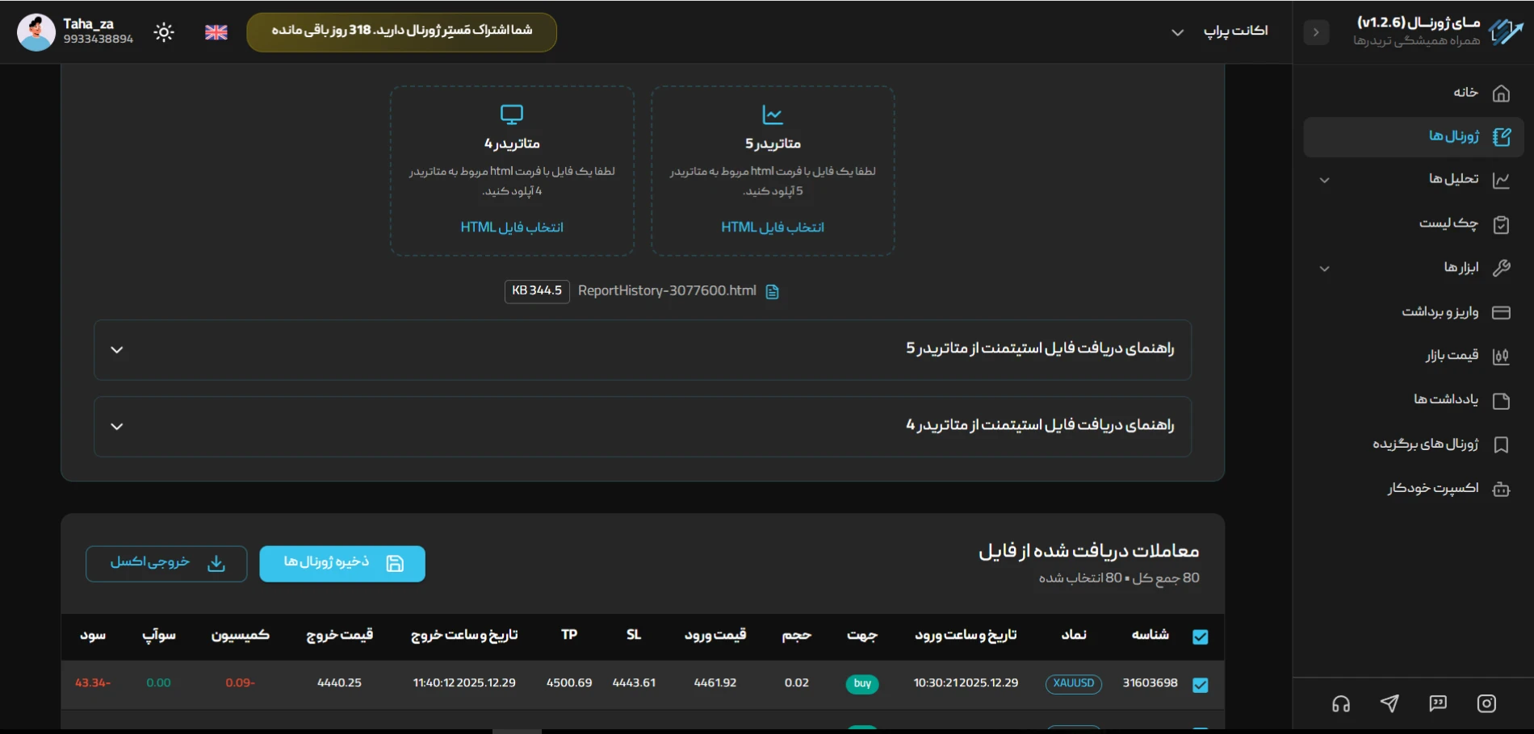This screenshot has width=1534, height=734.
Task: Expand MetaTrader 5 statement guide accordion
Action: coord(643,349)
